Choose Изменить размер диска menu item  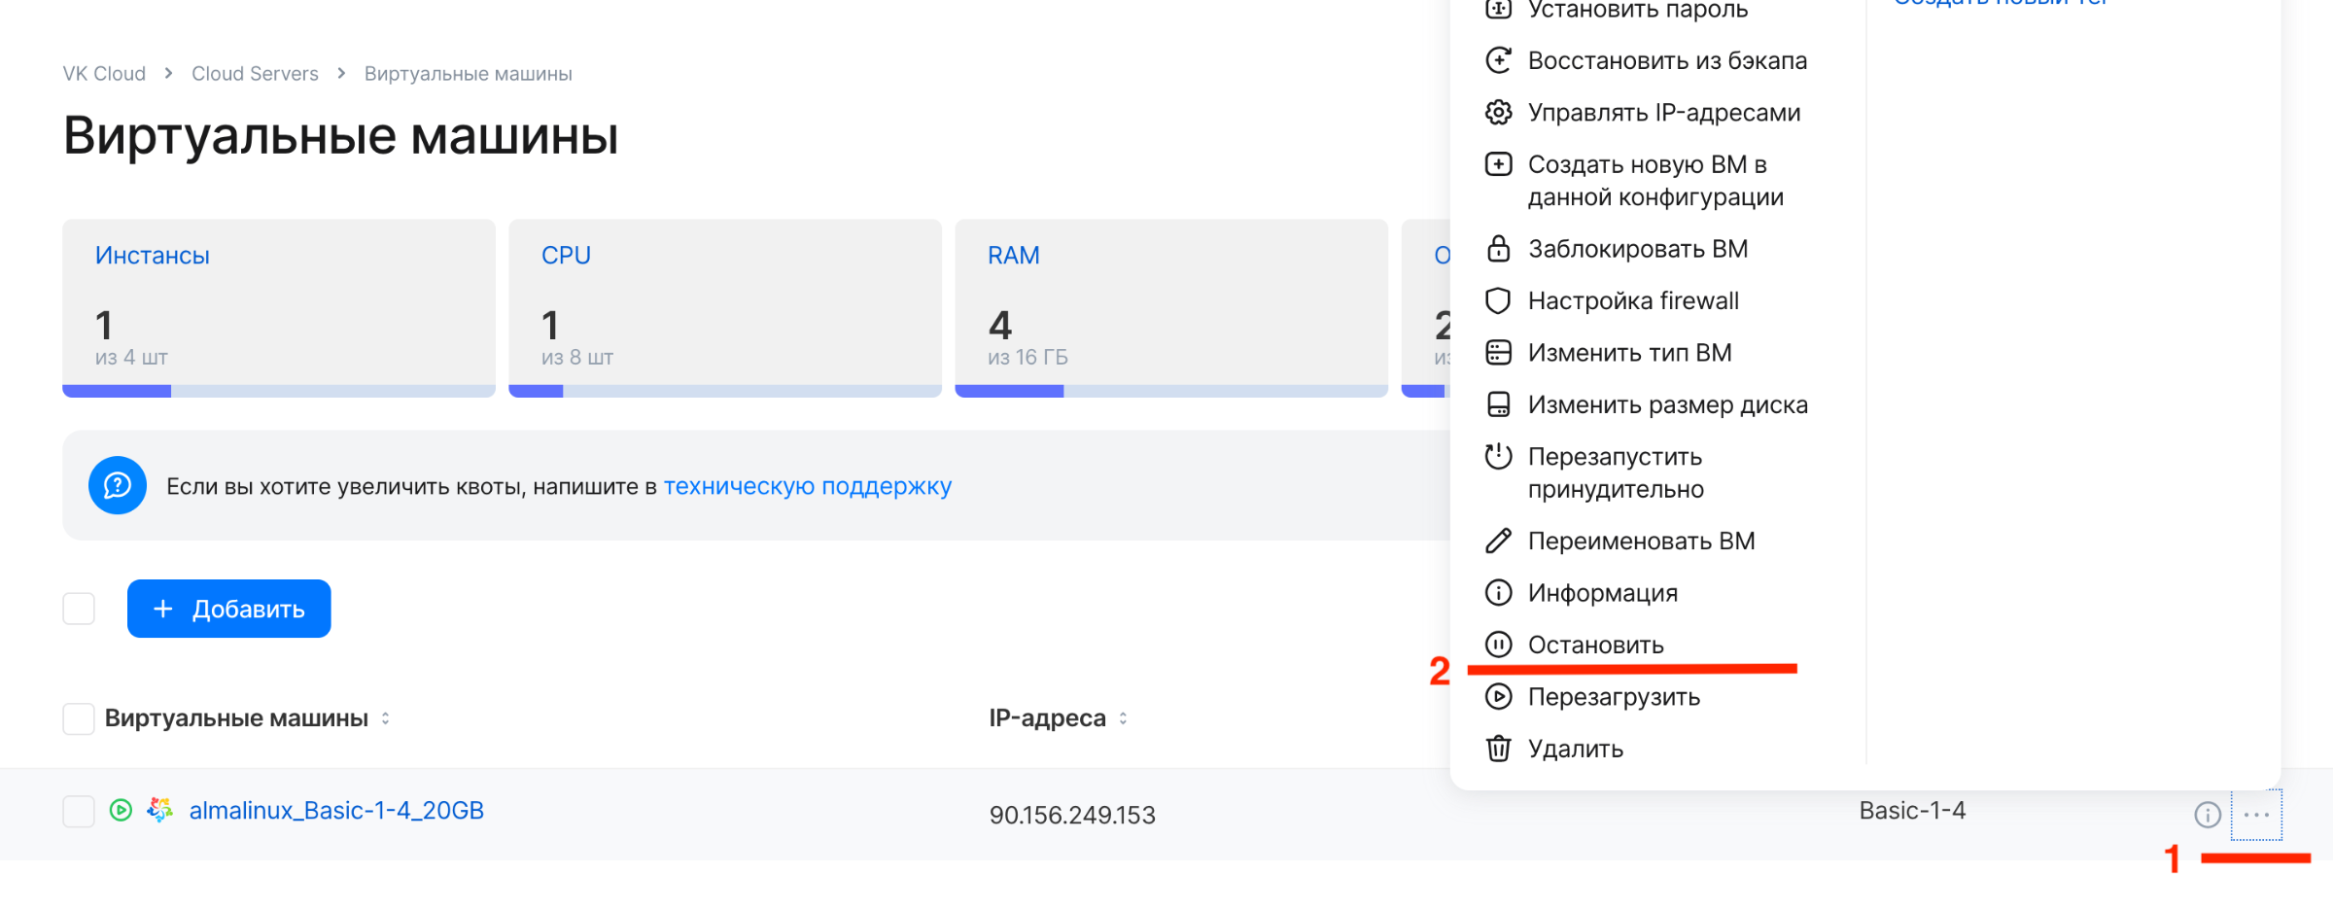coord(1667,404)
